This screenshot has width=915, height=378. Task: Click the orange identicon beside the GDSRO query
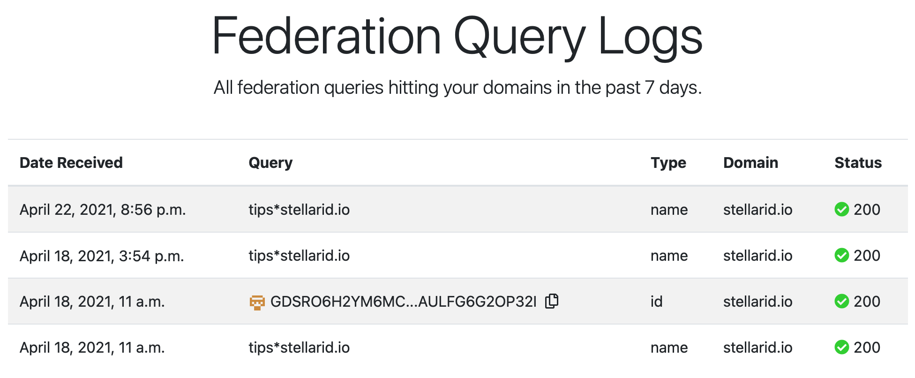point(258,302)
